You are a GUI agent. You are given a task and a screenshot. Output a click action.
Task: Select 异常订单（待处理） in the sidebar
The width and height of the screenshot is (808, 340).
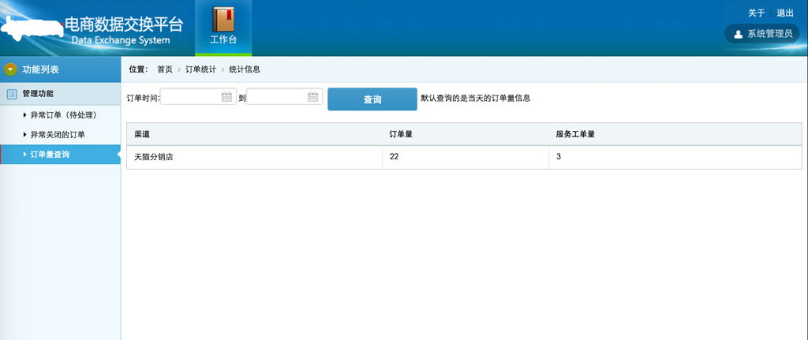pos(63,115)
